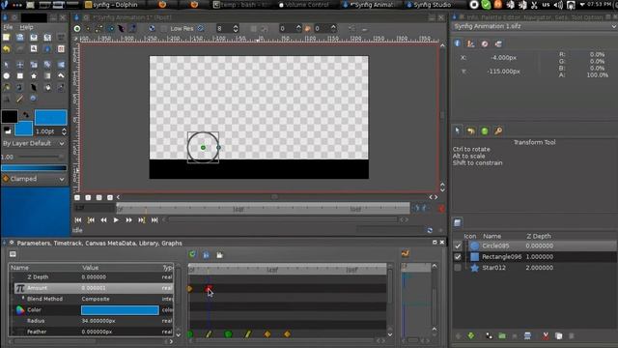The image size is (618, 348).
Task: Toggle vertex ducks icon in canvas toolbar
Action: coord(88,28)
